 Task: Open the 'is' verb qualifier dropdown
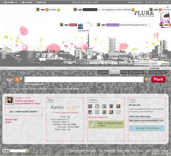point(18,79)
